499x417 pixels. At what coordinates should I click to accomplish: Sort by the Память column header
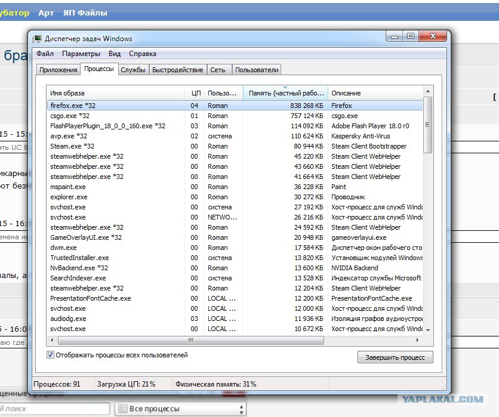285,93
